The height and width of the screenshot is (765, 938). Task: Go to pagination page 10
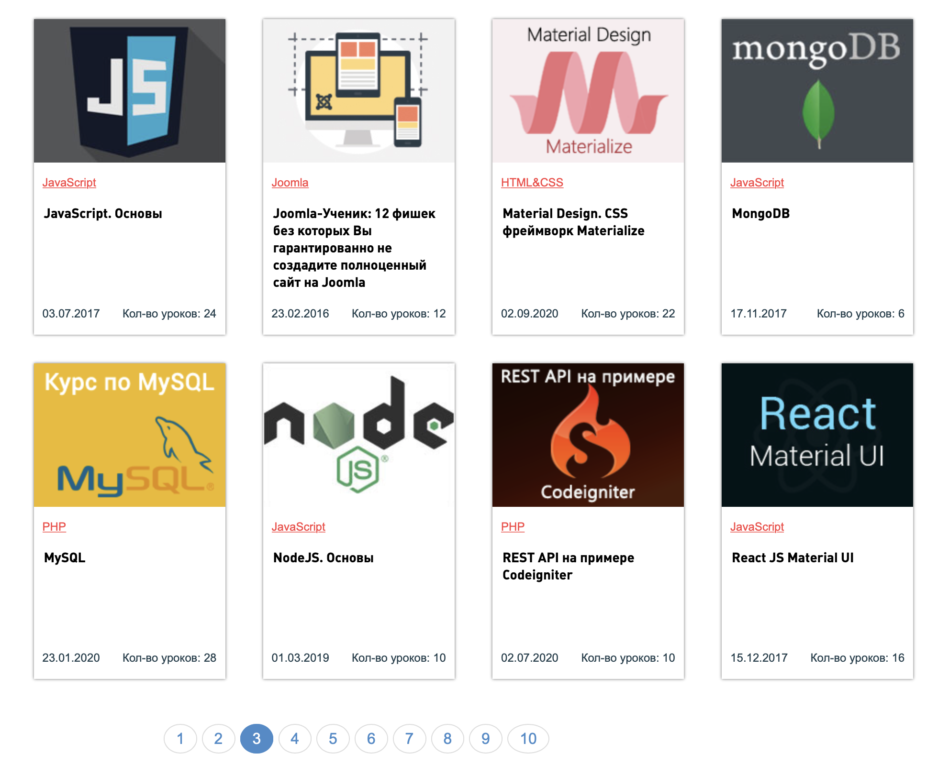tap(528, 739)
